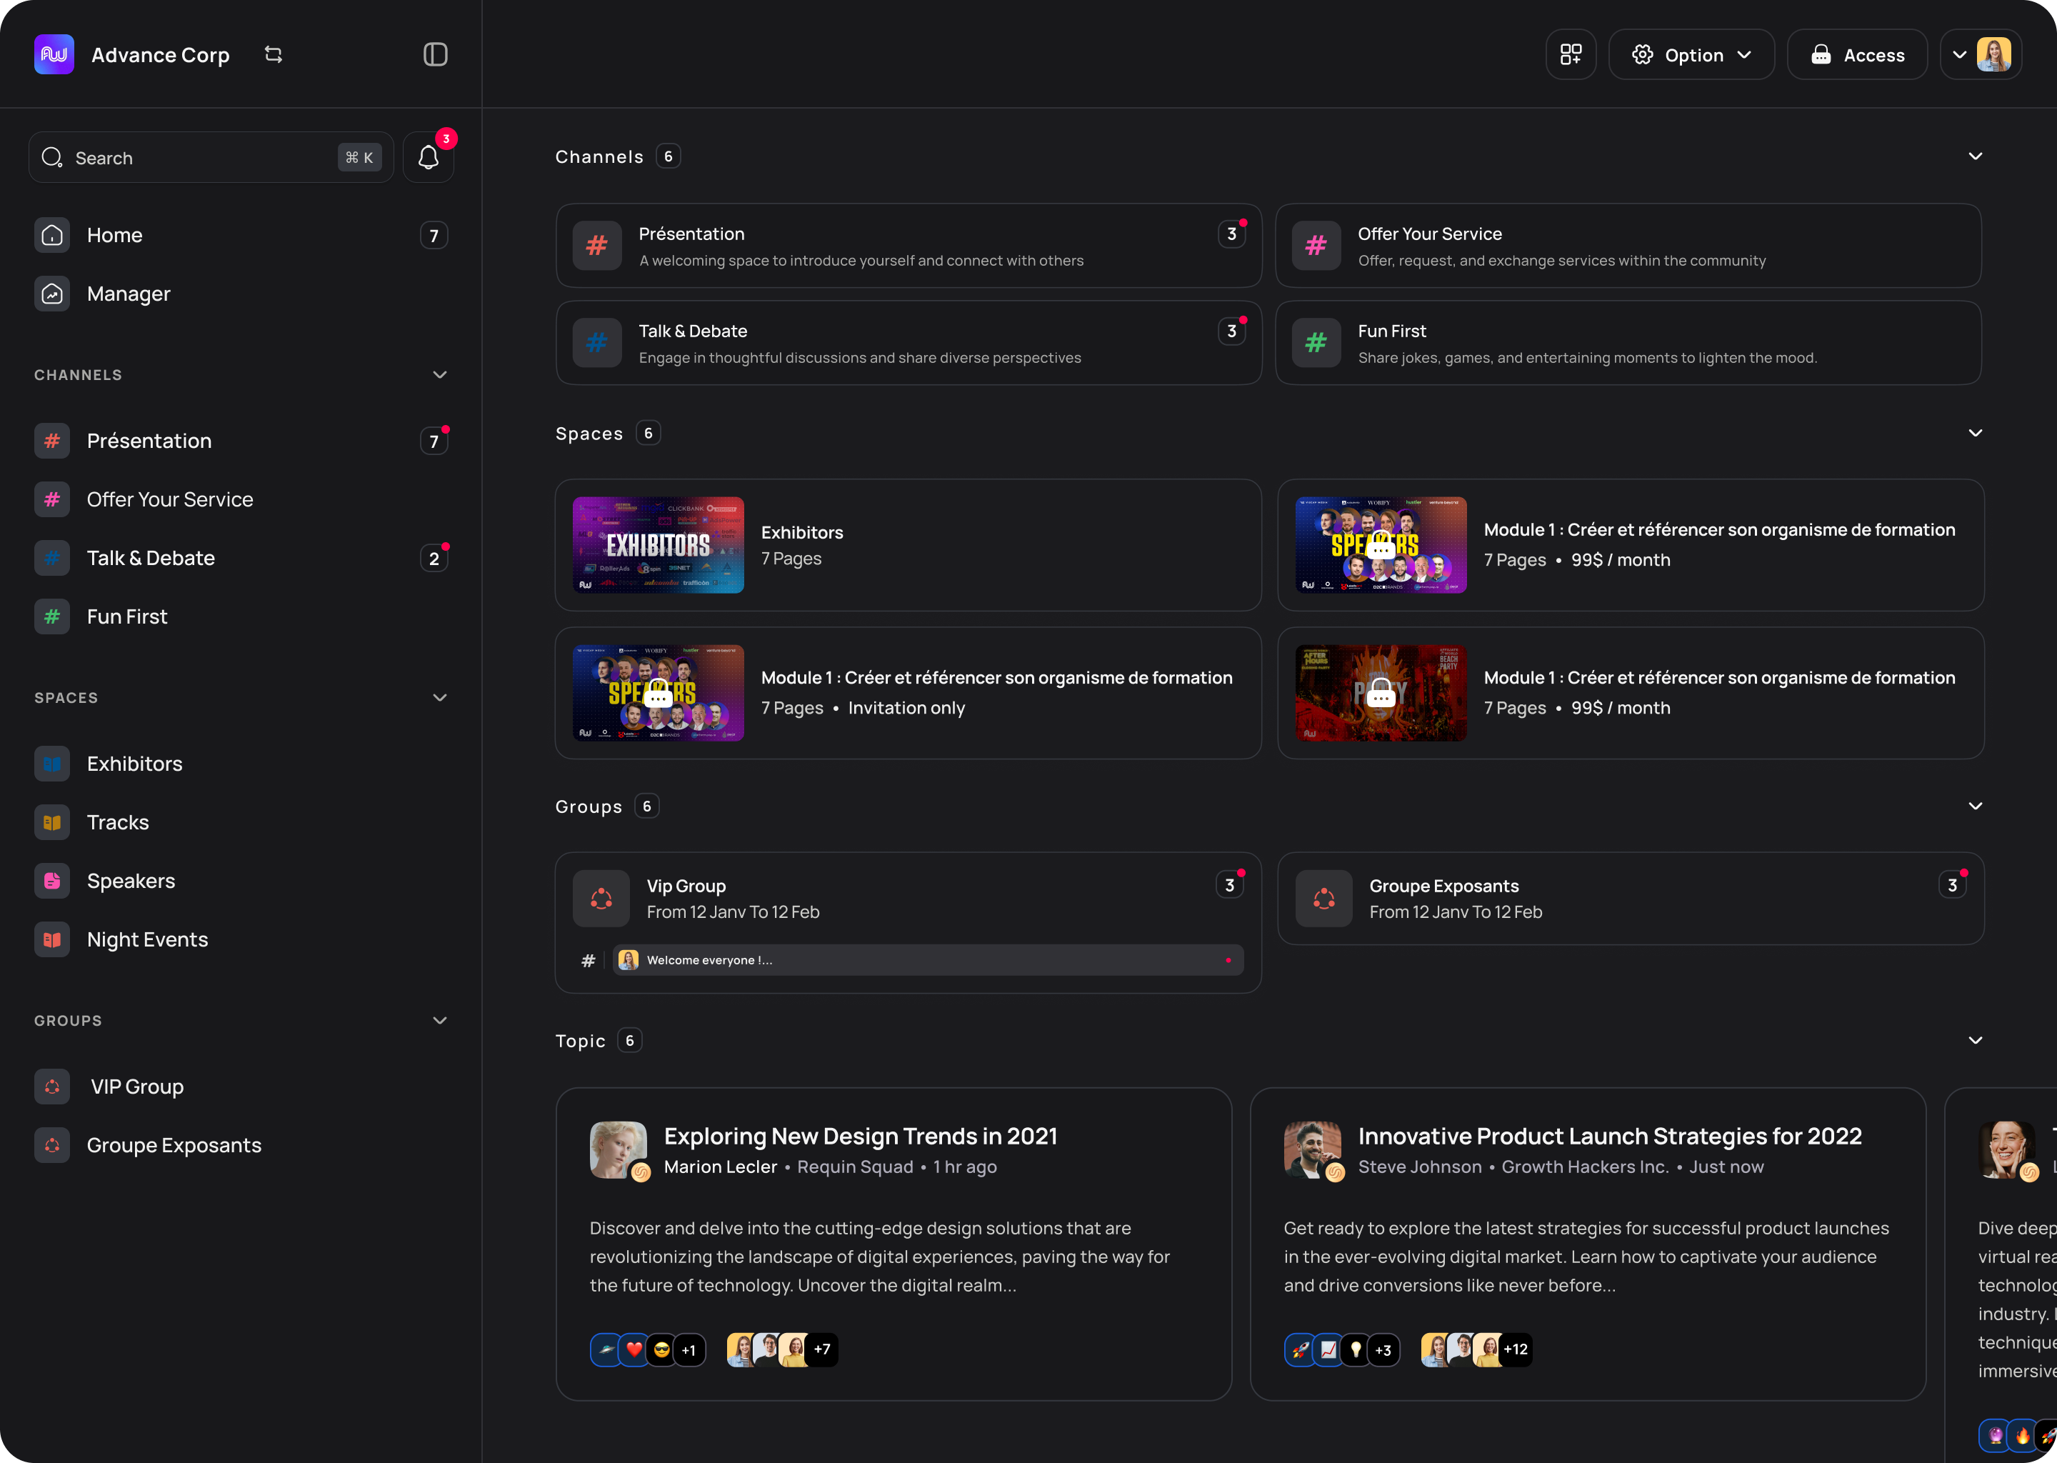Open the Option dropdown
The image size is (2057, 1463).
pos(1691,55)
